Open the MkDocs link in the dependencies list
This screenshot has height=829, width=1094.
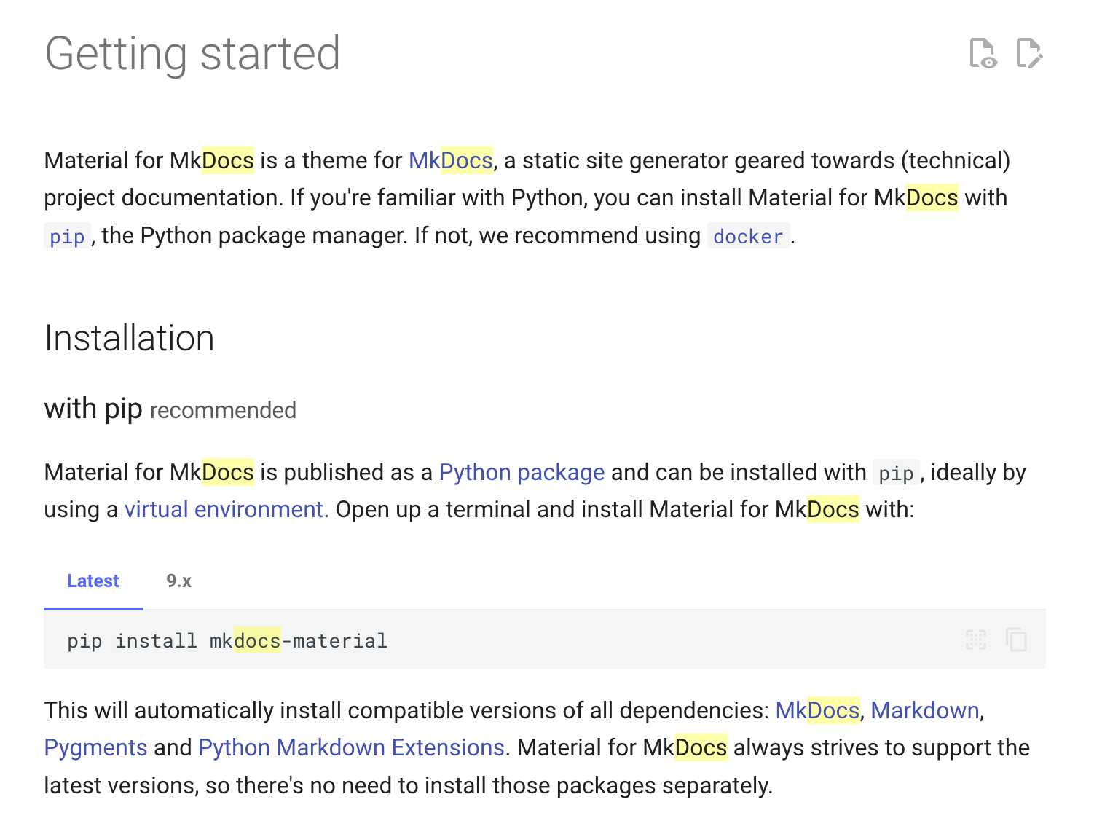pos(817,710)
